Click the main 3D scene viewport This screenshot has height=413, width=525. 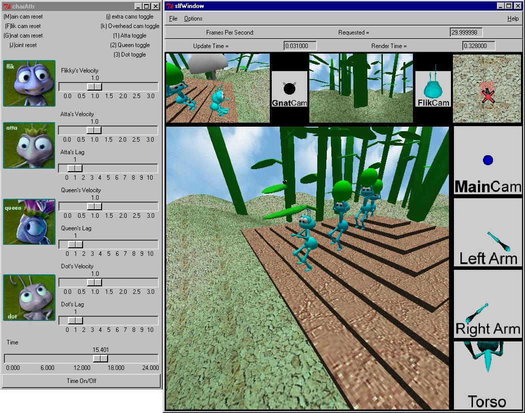coord(307,268)
